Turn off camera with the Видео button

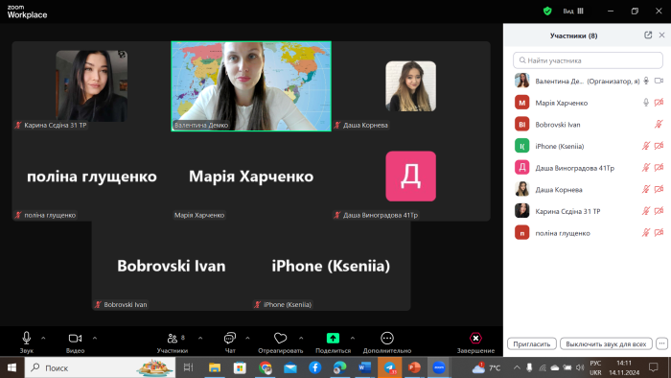(75, 343)
